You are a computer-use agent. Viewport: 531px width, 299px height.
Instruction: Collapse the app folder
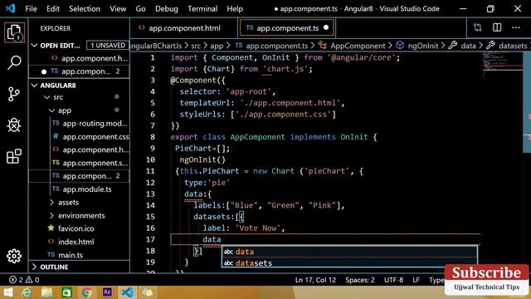click(51, 110)
